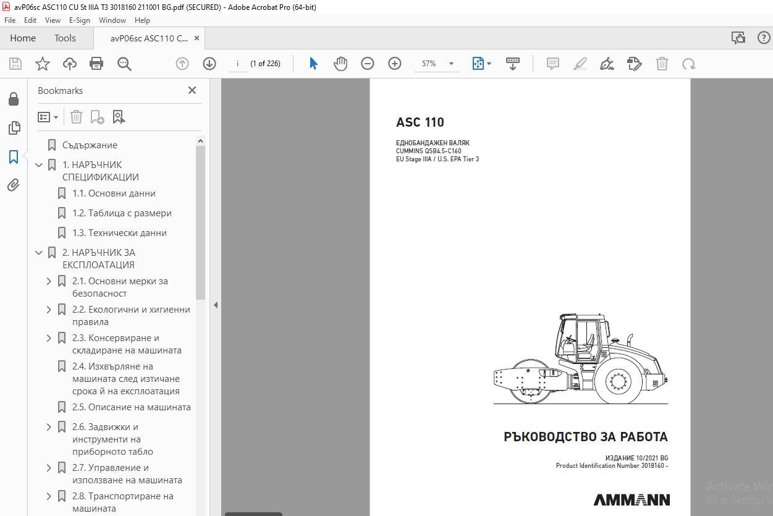Viewport: 773px width, 516px height.
Task: Toggle the Bookmarks panel icon
Action: [14, 157]
